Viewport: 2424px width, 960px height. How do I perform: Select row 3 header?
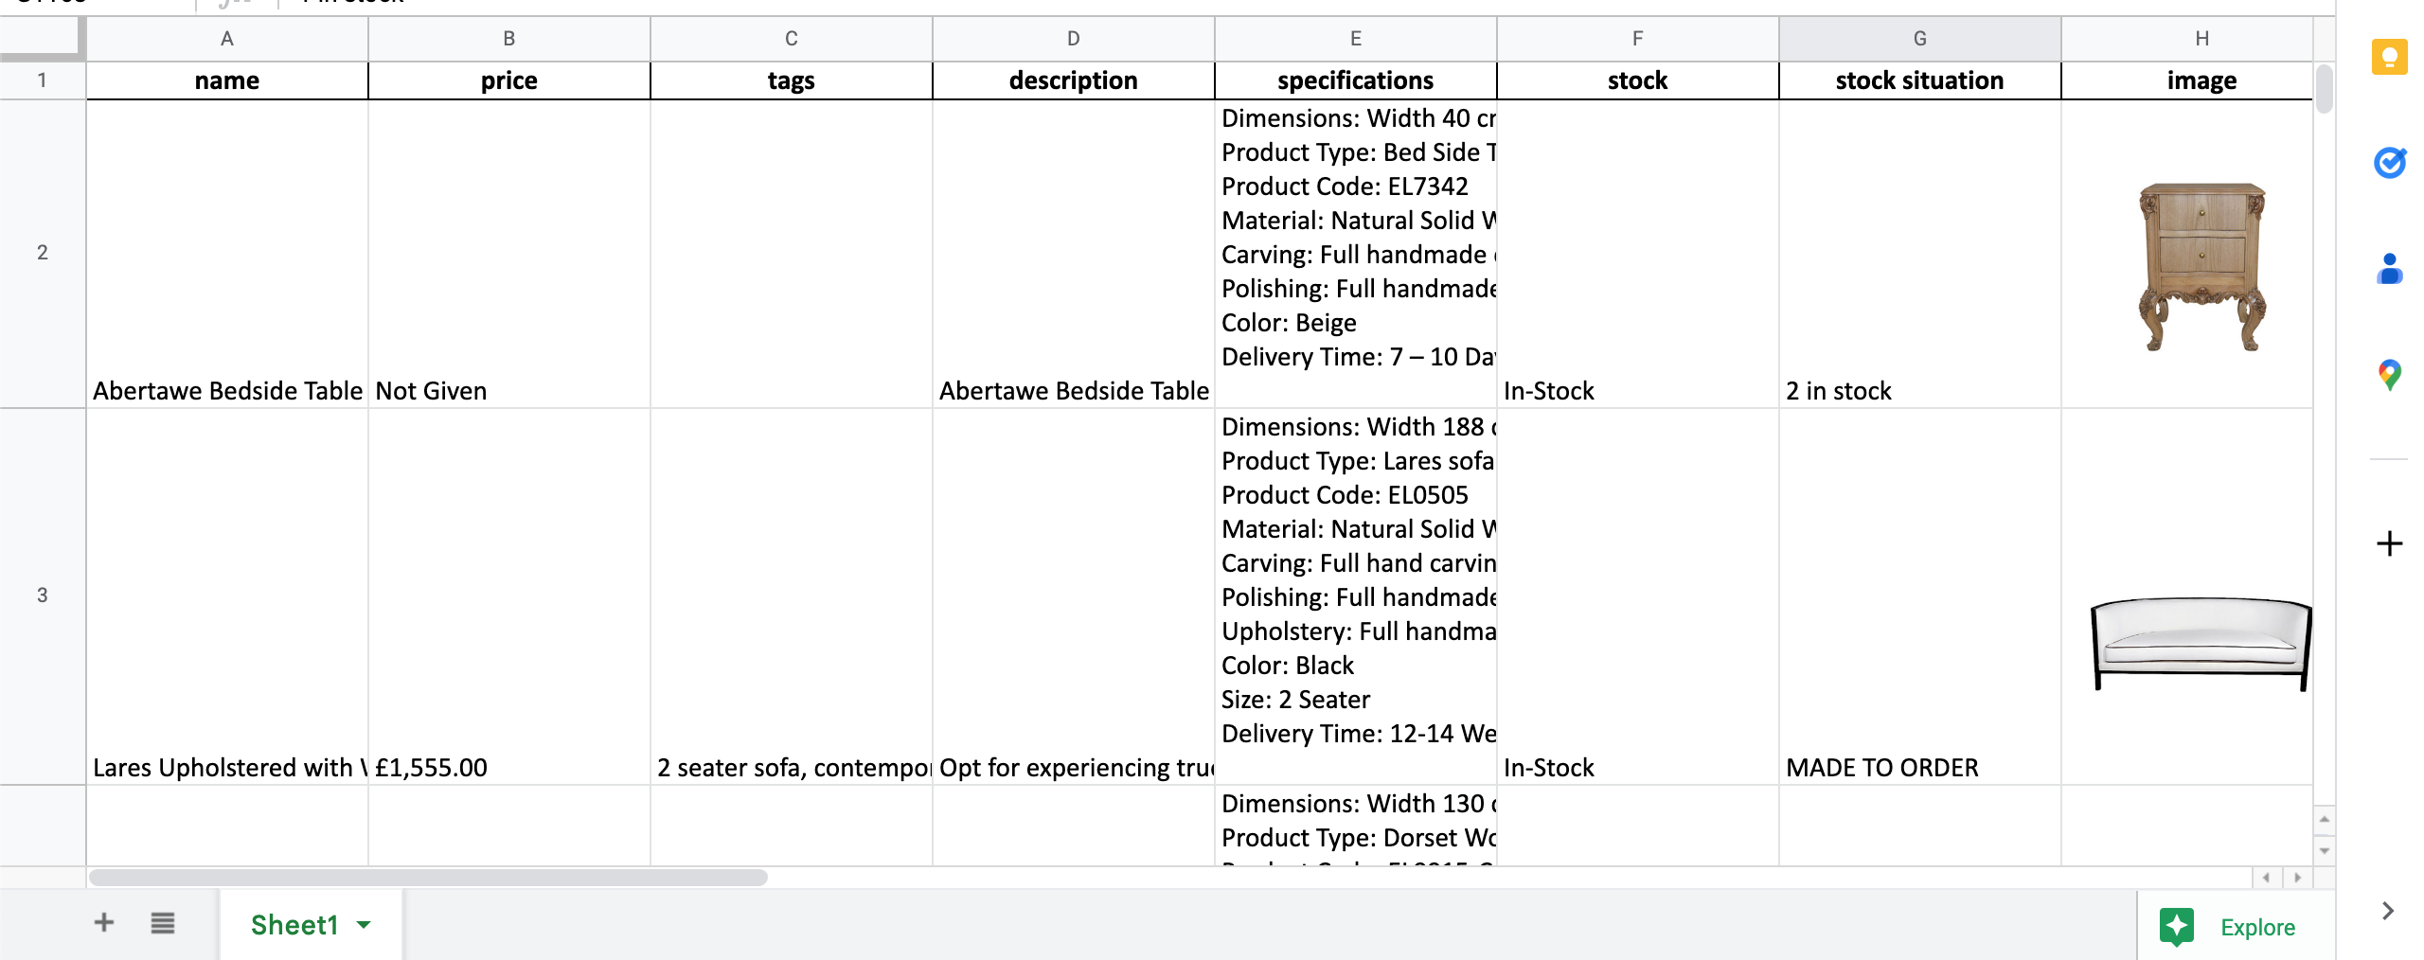pyautogui.click(x=43, y=596)
